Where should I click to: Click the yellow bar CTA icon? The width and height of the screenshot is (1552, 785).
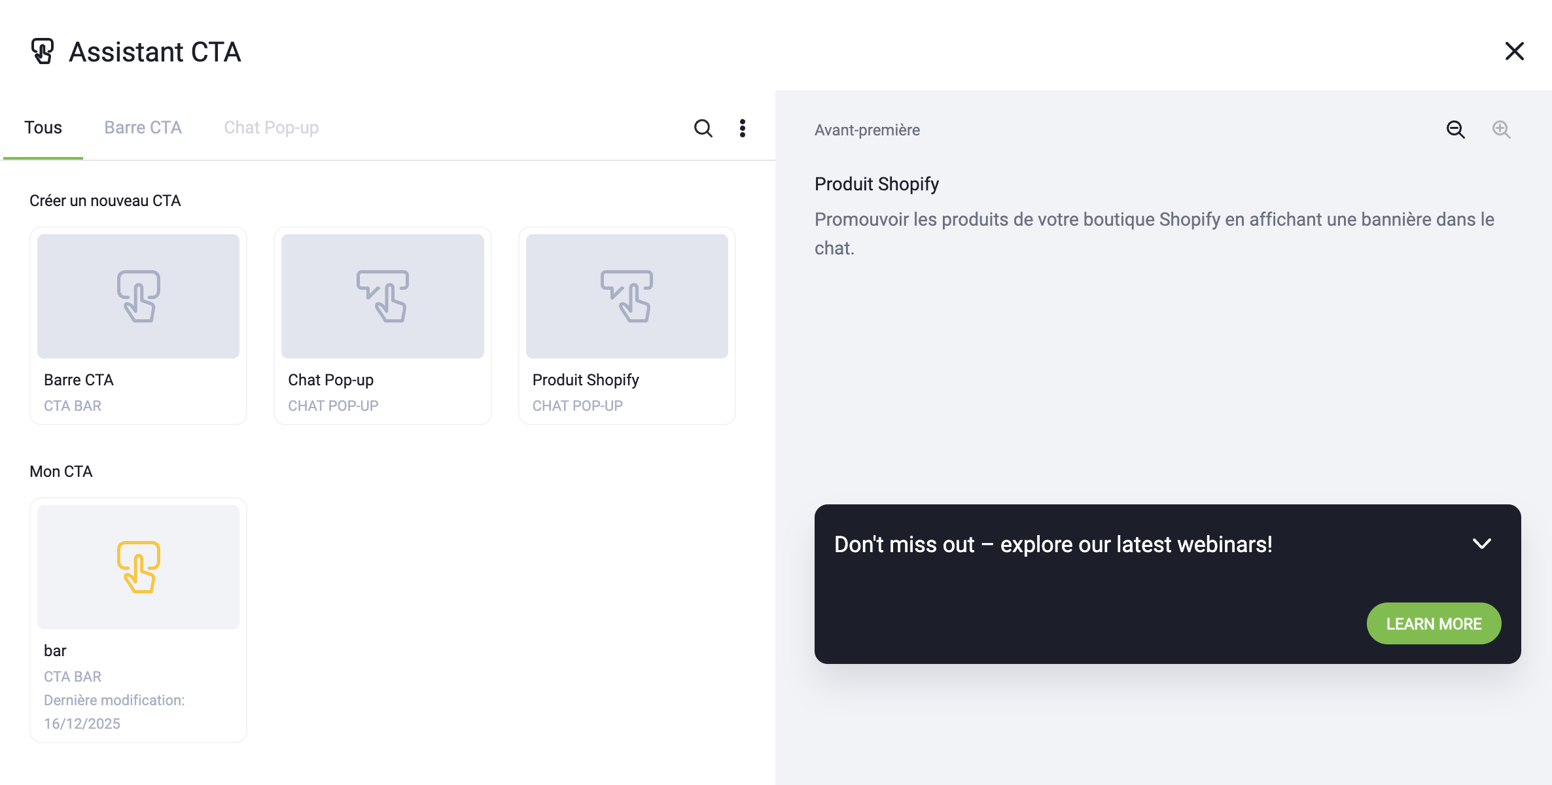[138, 567]
